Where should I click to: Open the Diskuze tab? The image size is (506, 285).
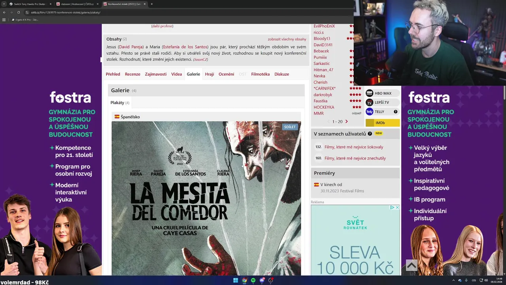tap(281, 74)
